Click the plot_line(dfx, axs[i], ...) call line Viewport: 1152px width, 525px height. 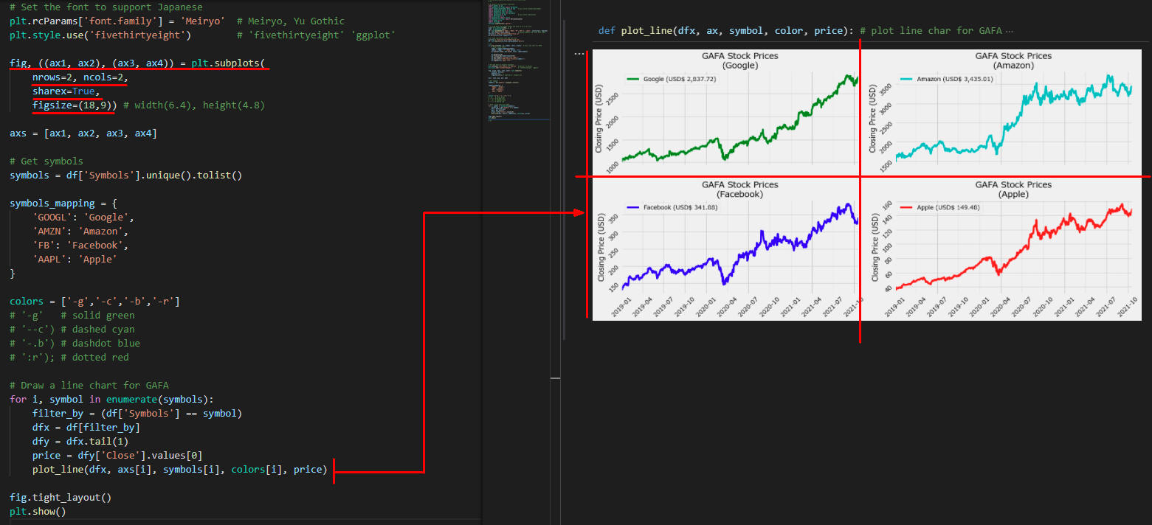pyautogui.click(x=179, y=469)
